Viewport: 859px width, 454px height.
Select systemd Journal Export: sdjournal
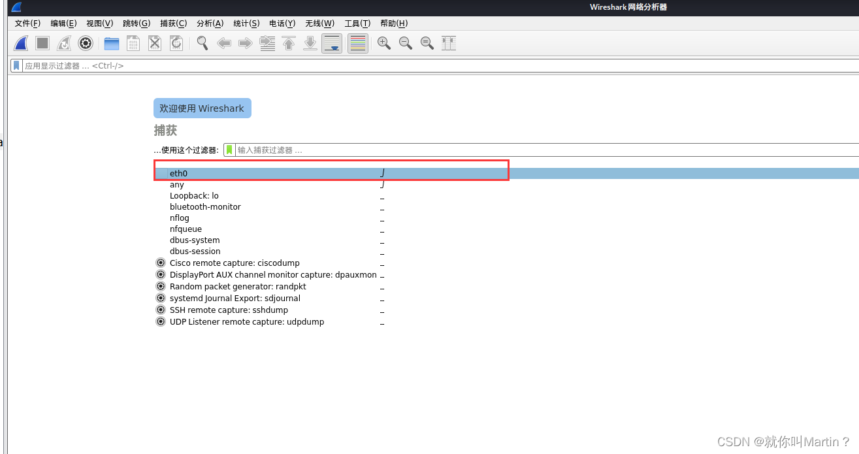pyautogui.click(x=235, y=299)
